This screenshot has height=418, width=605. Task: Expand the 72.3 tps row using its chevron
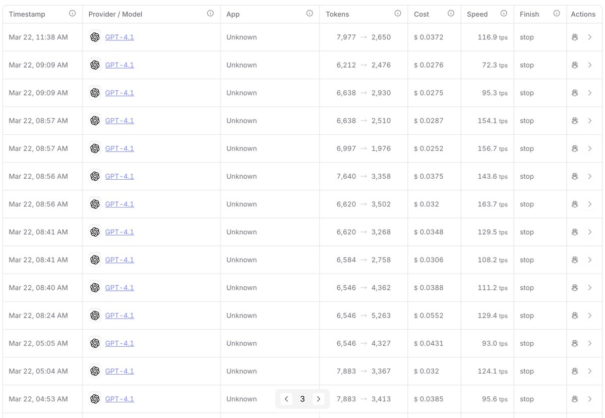(590, 65)
